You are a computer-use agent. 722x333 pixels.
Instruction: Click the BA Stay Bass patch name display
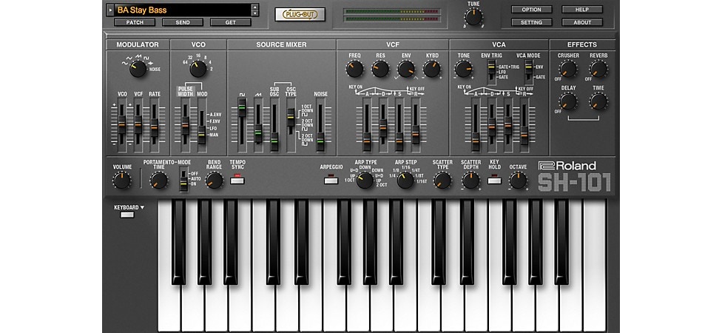[182, 10]
